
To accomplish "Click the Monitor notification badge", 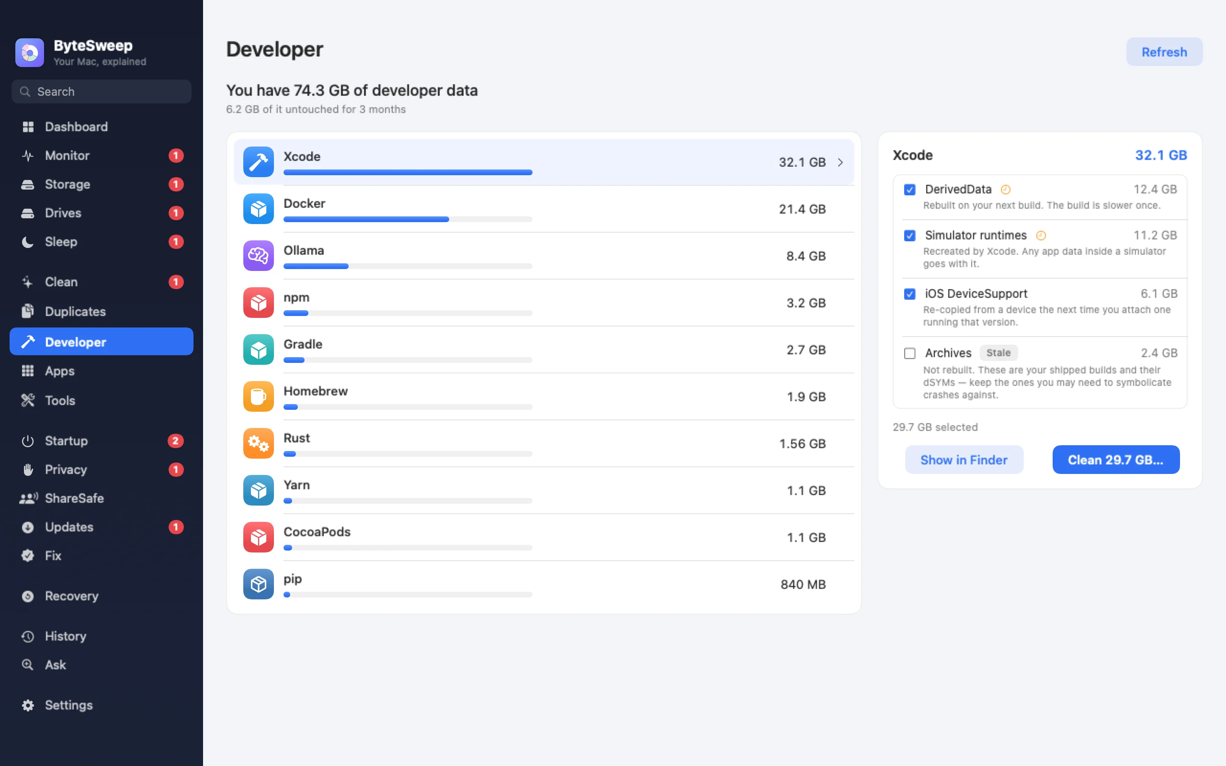I will pyautogui.click(x=176, y=156).
